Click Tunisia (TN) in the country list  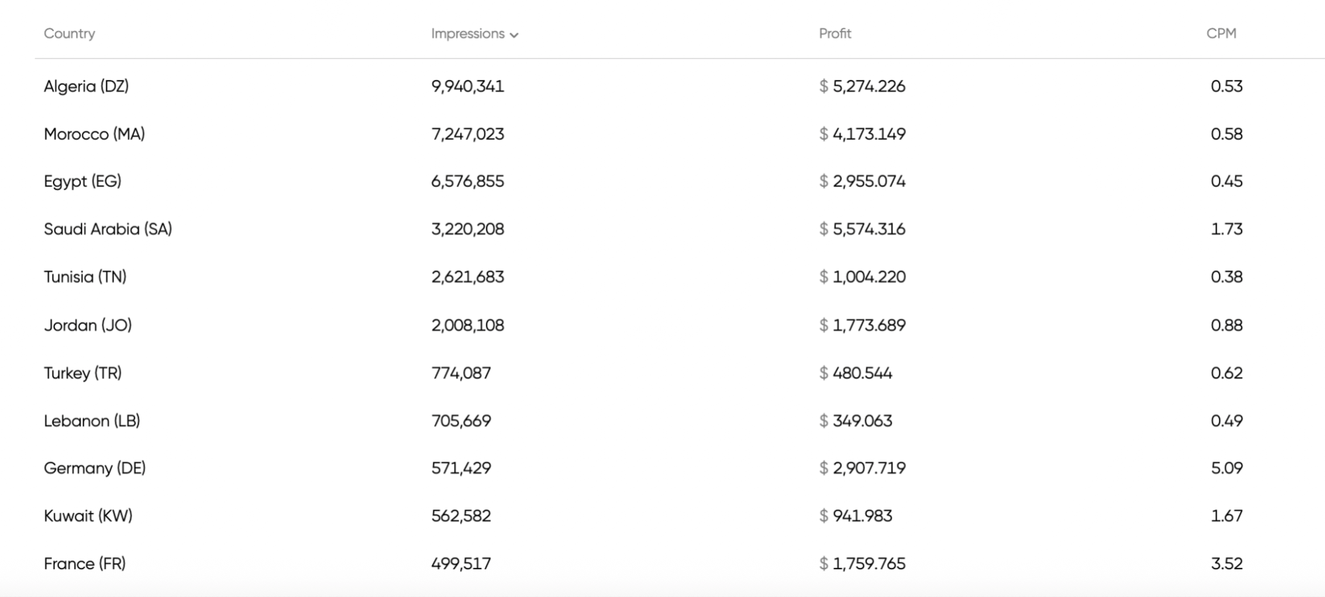point(85,277)
